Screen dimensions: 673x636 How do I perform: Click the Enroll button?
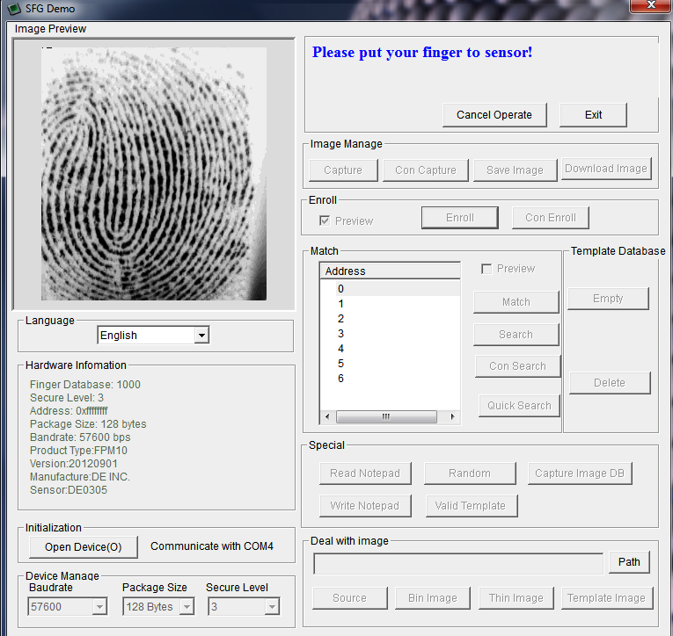460,218
